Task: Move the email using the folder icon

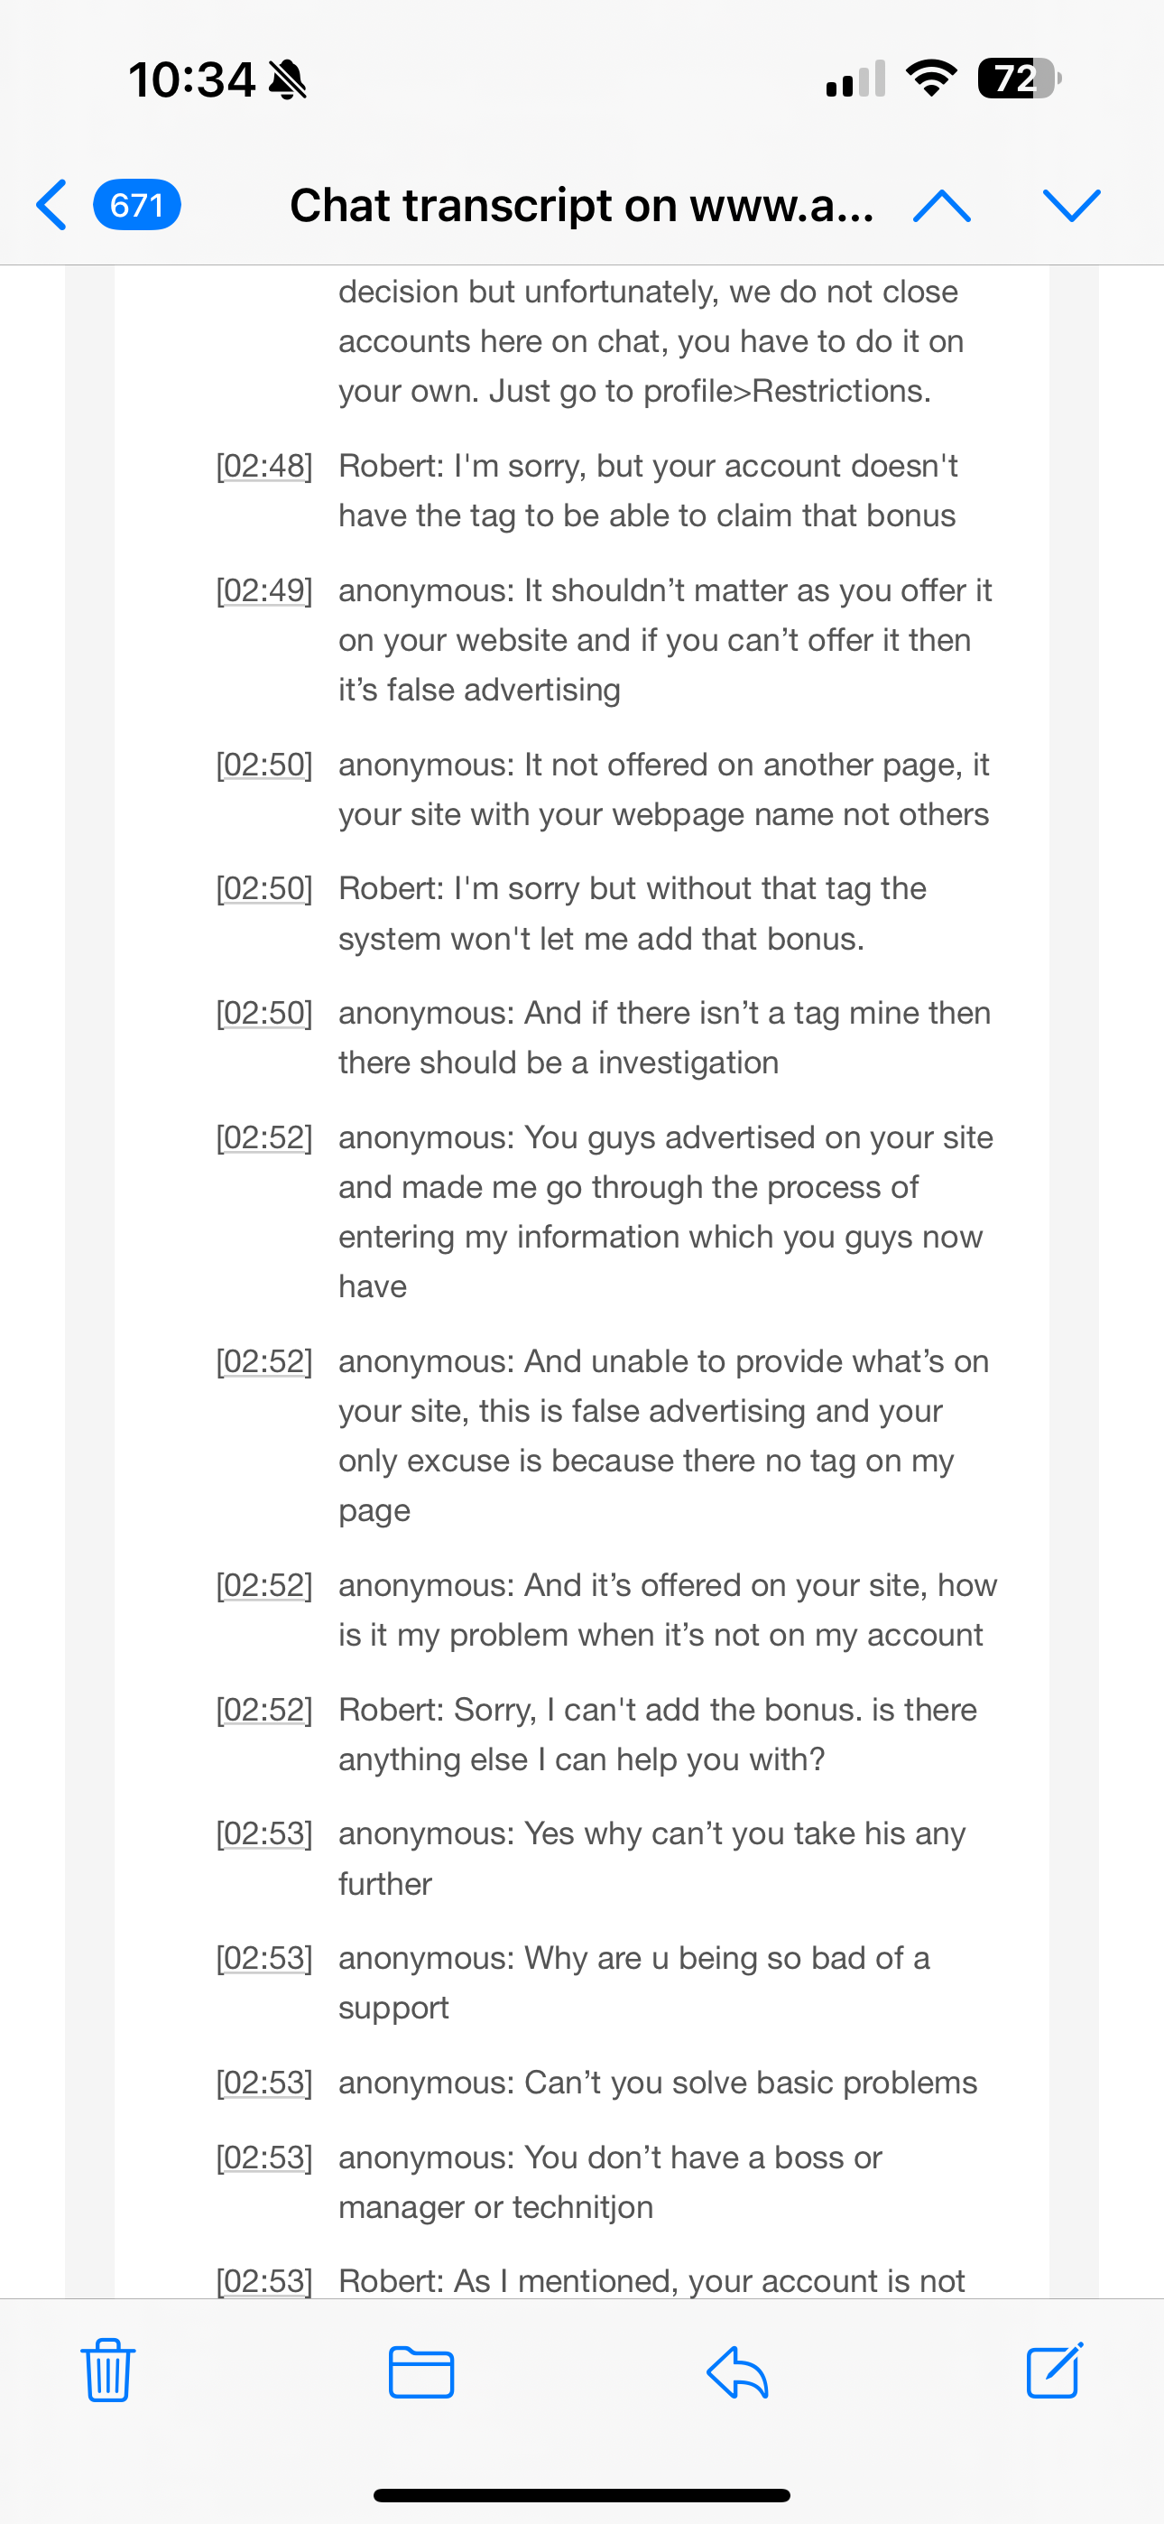Action: (x=421, y=2371)
